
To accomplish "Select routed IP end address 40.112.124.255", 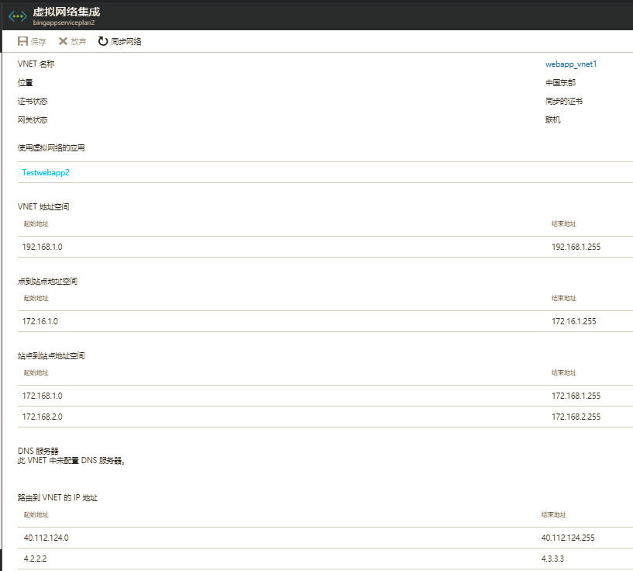I will [567, 538].
